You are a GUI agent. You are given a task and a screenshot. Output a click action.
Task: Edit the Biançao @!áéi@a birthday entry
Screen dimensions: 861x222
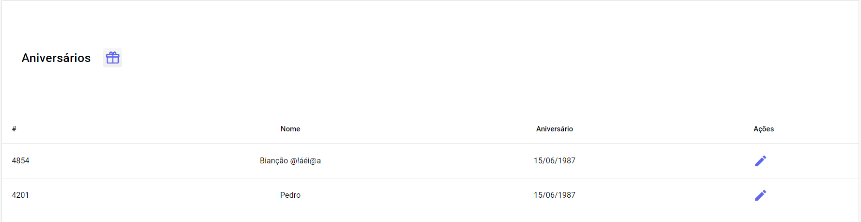pos(760,161)
